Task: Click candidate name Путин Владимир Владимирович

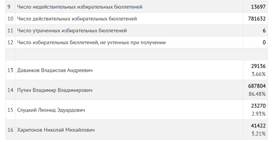Action: [x=55, y=90]
